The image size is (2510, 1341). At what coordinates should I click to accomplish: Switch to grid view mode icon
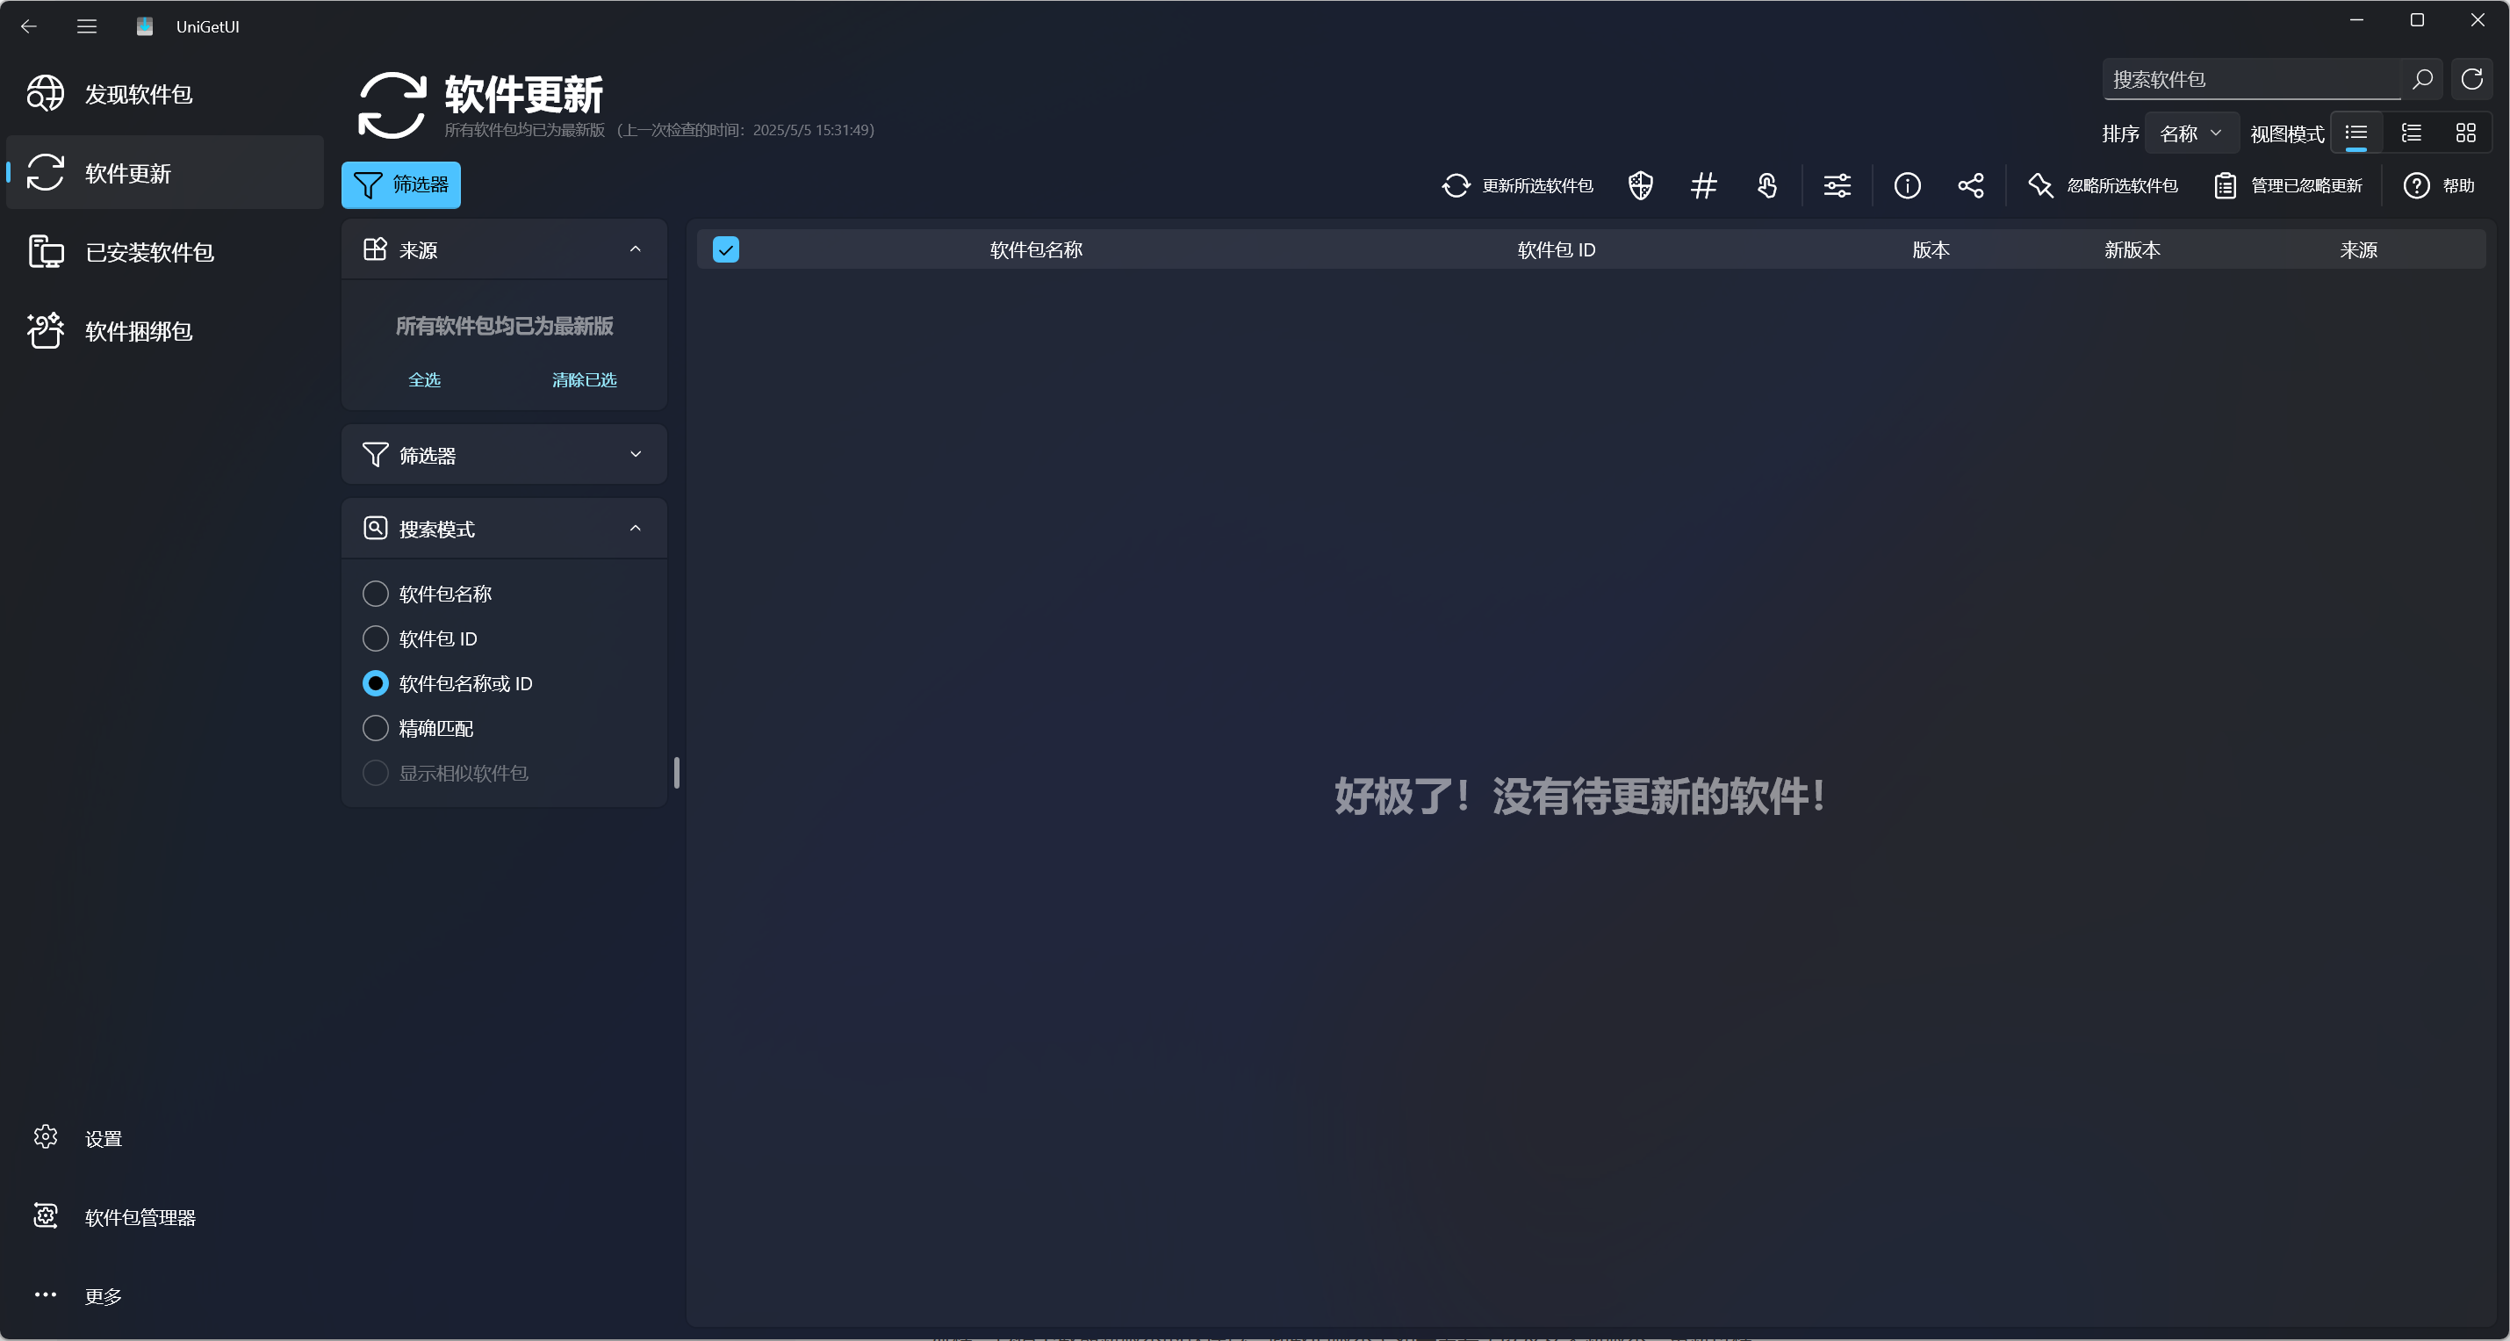point(2465,133)
